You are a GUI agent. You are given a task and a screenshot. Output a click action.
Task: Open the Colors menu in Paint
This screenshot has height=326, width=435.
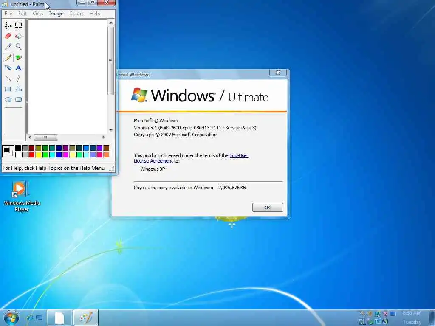[x=76, y=14]
